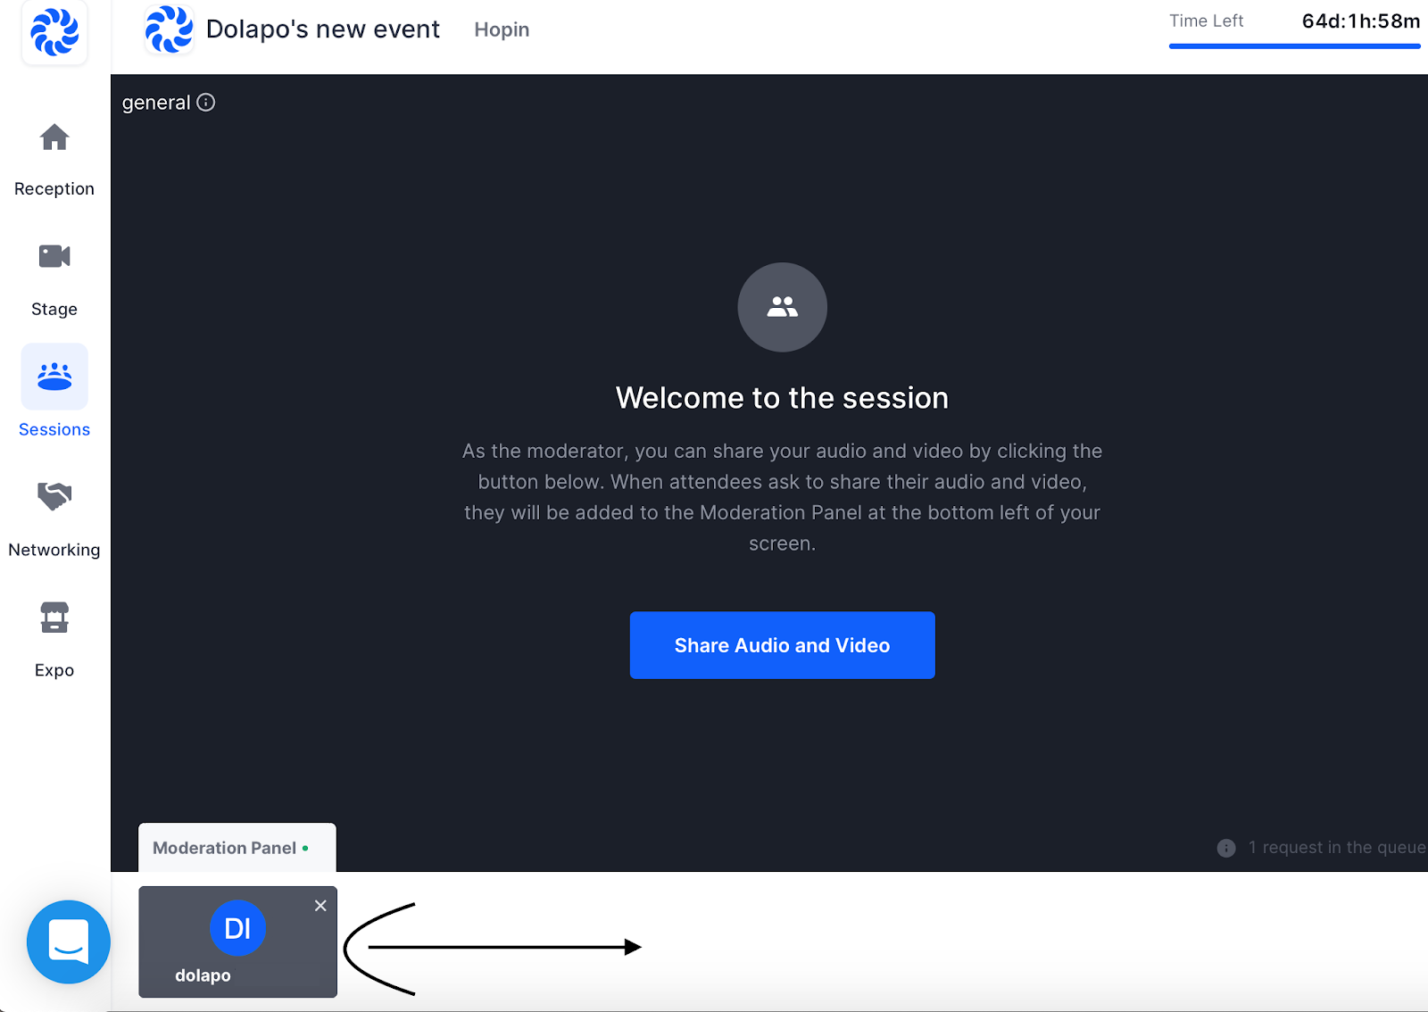The width and height of the screenshot is (1428, 1012).
Task: Click the Hopin logo in the sidebar
Action: pos(54,33)
